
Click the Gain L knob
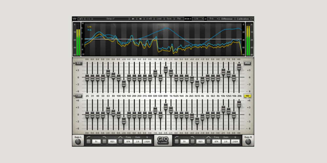tap(78, 142)
